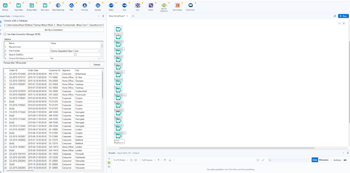
Task: Open the Actions menu in Results
Action: [337, 160]
